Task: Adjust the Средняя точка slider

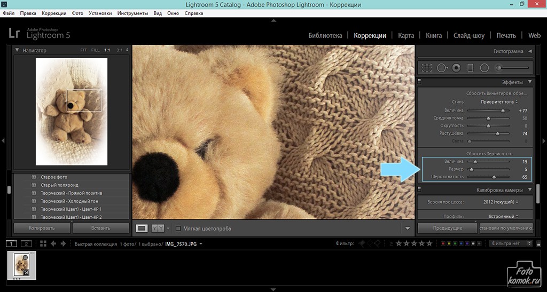Action: [488, 119]
